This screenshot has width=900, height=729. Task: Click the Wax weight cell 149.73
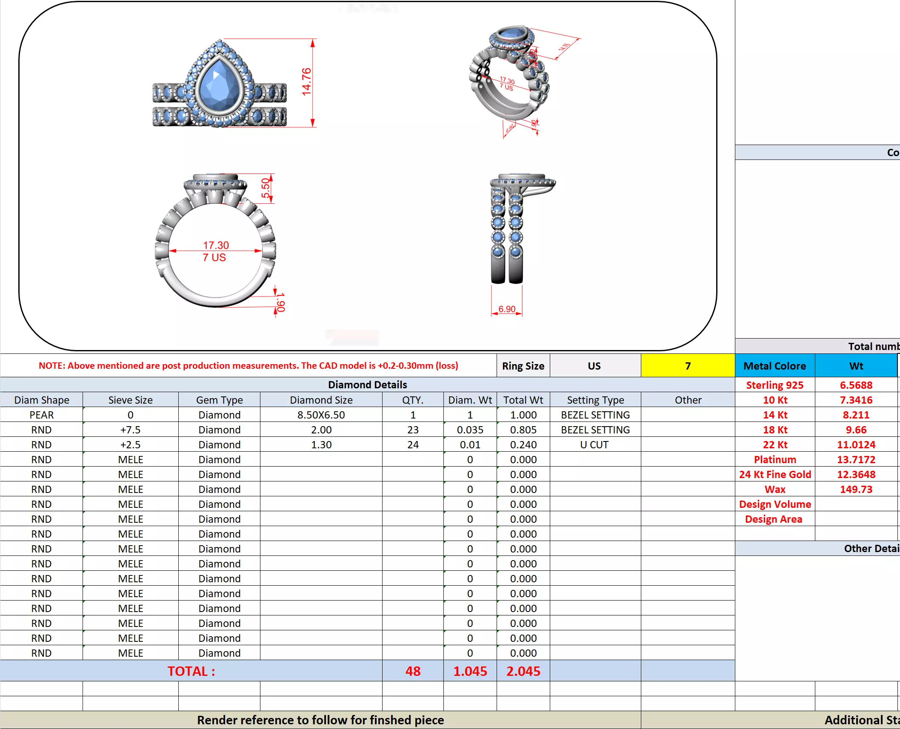point(856,489)
